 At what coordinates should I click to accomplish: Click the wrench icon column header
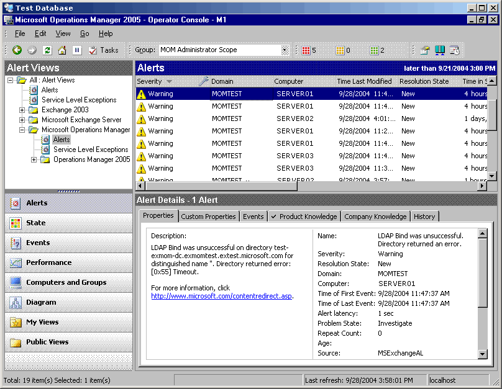pyautogui.click(x=203, y=81)
